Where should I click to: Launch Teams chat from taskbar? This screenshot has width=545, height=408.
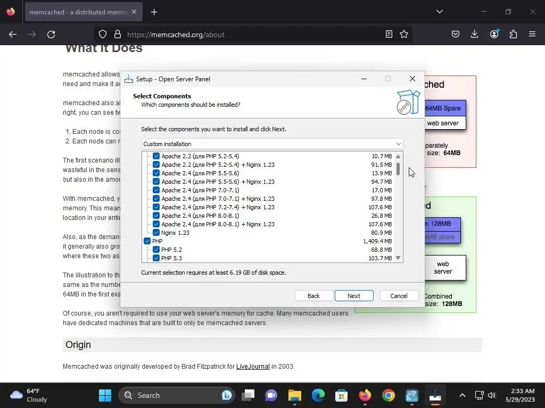(x=271, y=395)
